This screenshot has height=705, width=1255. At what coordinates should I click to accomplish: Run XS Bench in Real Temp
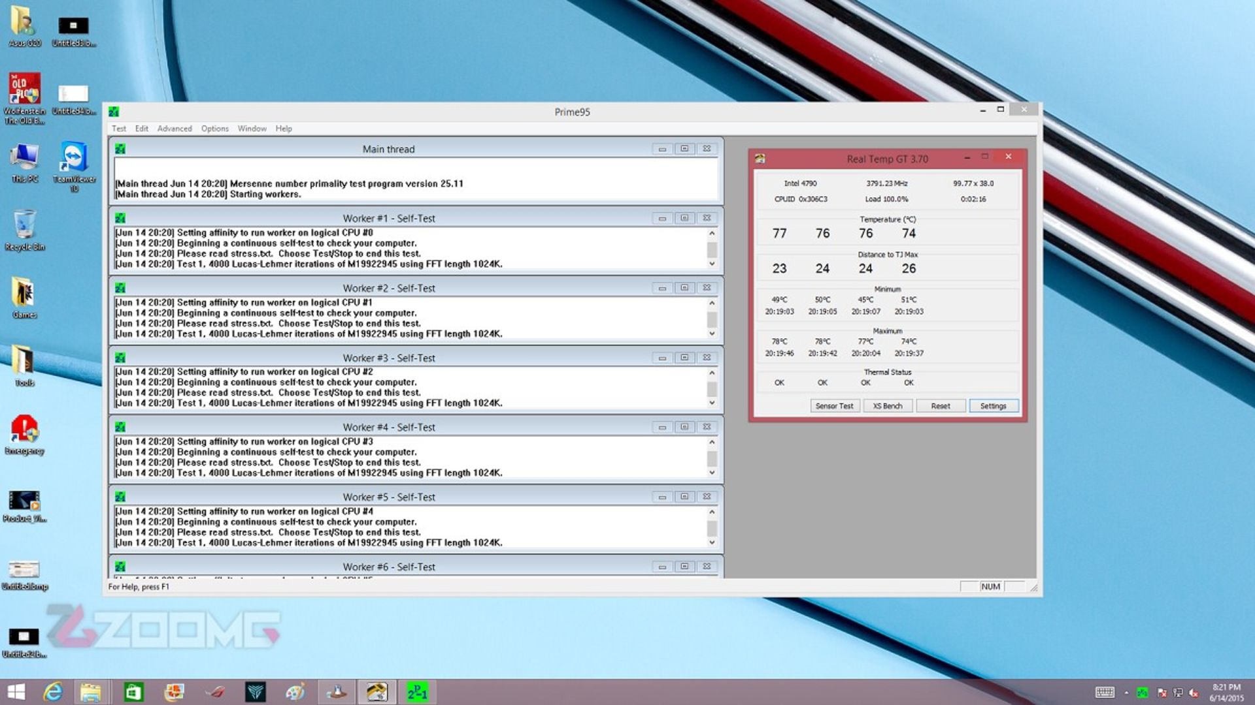tap(888, 406)
